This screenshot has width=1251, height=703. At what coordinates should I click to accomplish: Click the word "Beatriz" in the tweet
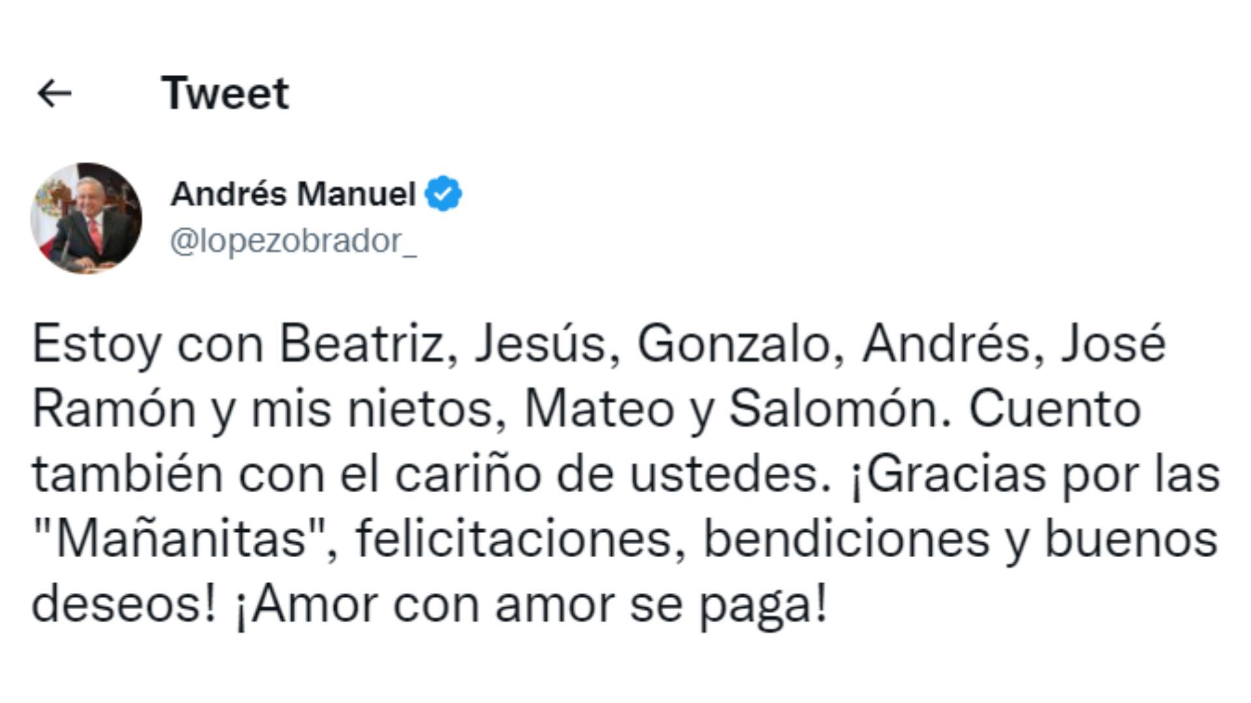[362, 344]
